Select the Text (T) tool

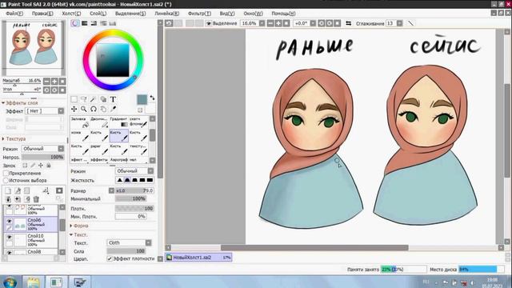[x=113, y=99]
